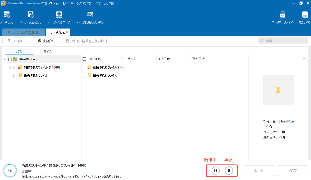Sort by 更新日時 column header
The width and height of the screenshot is (311, 180).
pyautogui.click(x=220, y=59)
